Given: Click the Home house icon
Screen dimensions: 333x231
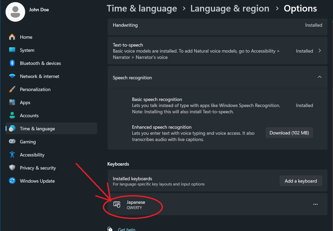Looking at the screenshot, I should pyautogui.click(x=12, y=37).
